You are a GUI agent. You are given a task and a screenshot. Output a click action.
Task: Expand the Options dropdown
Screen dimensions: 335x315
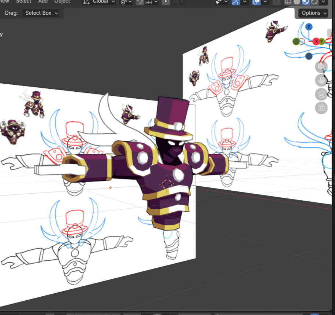coord(313,13)
